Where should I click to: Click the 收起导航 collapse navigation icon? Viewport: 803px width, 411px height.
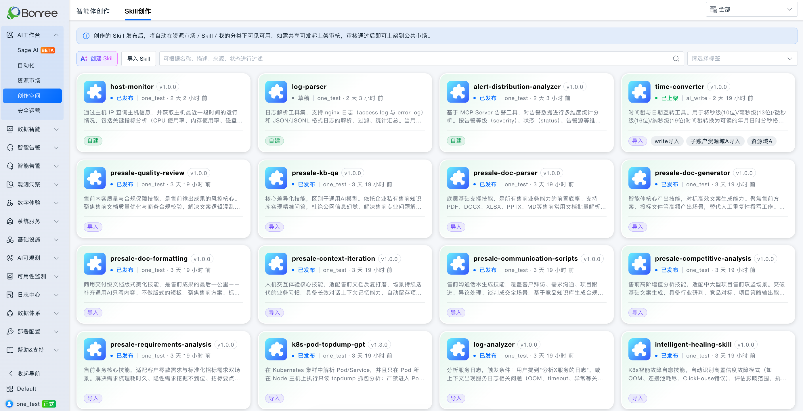[10, 373]
